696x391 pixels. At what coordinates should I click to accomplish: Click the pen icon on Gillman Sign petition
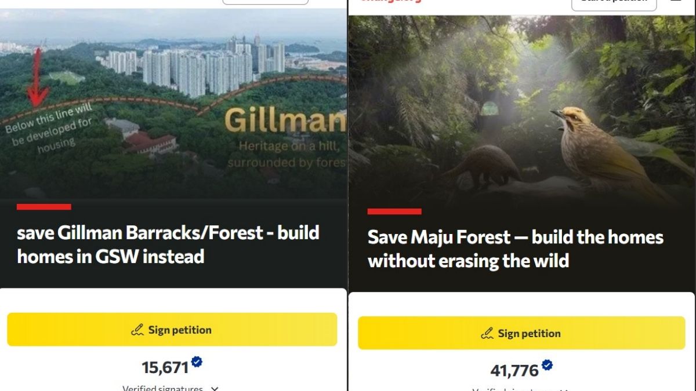(137, 330)
